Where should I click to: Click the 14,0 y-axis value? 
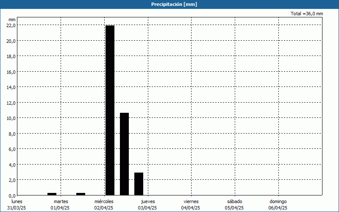tap(11, 87)
